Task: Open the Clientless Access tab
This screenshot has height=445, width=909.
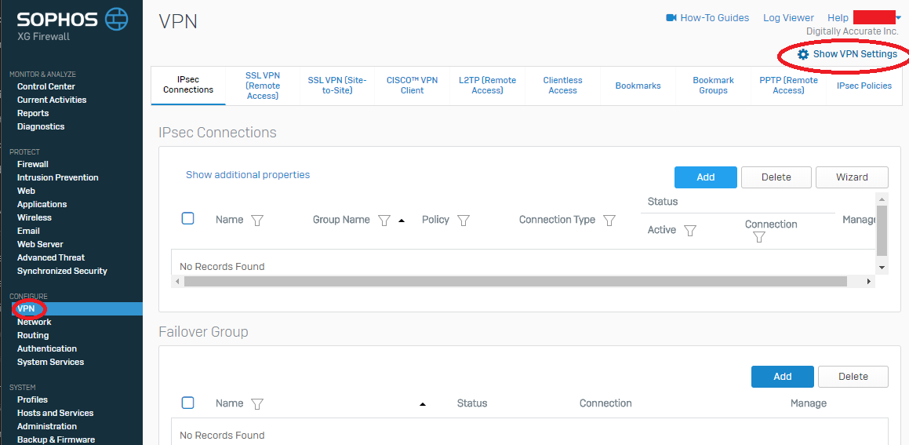Action: tap(563, 86)
